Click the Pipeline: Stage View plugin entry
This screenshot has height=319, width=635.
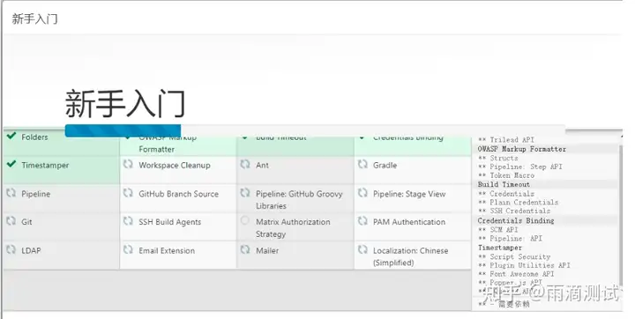[x=413, y=198]
